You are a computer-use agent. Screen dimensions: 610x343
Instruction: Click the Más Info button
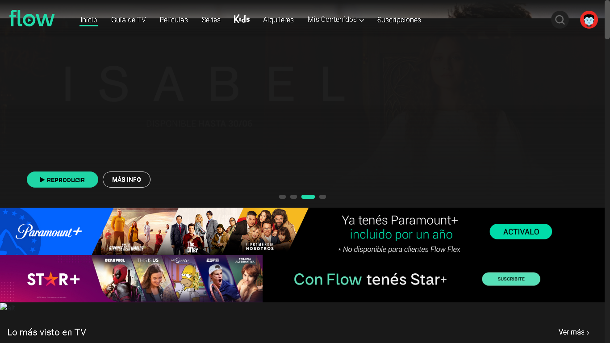(x=126, y=180)
